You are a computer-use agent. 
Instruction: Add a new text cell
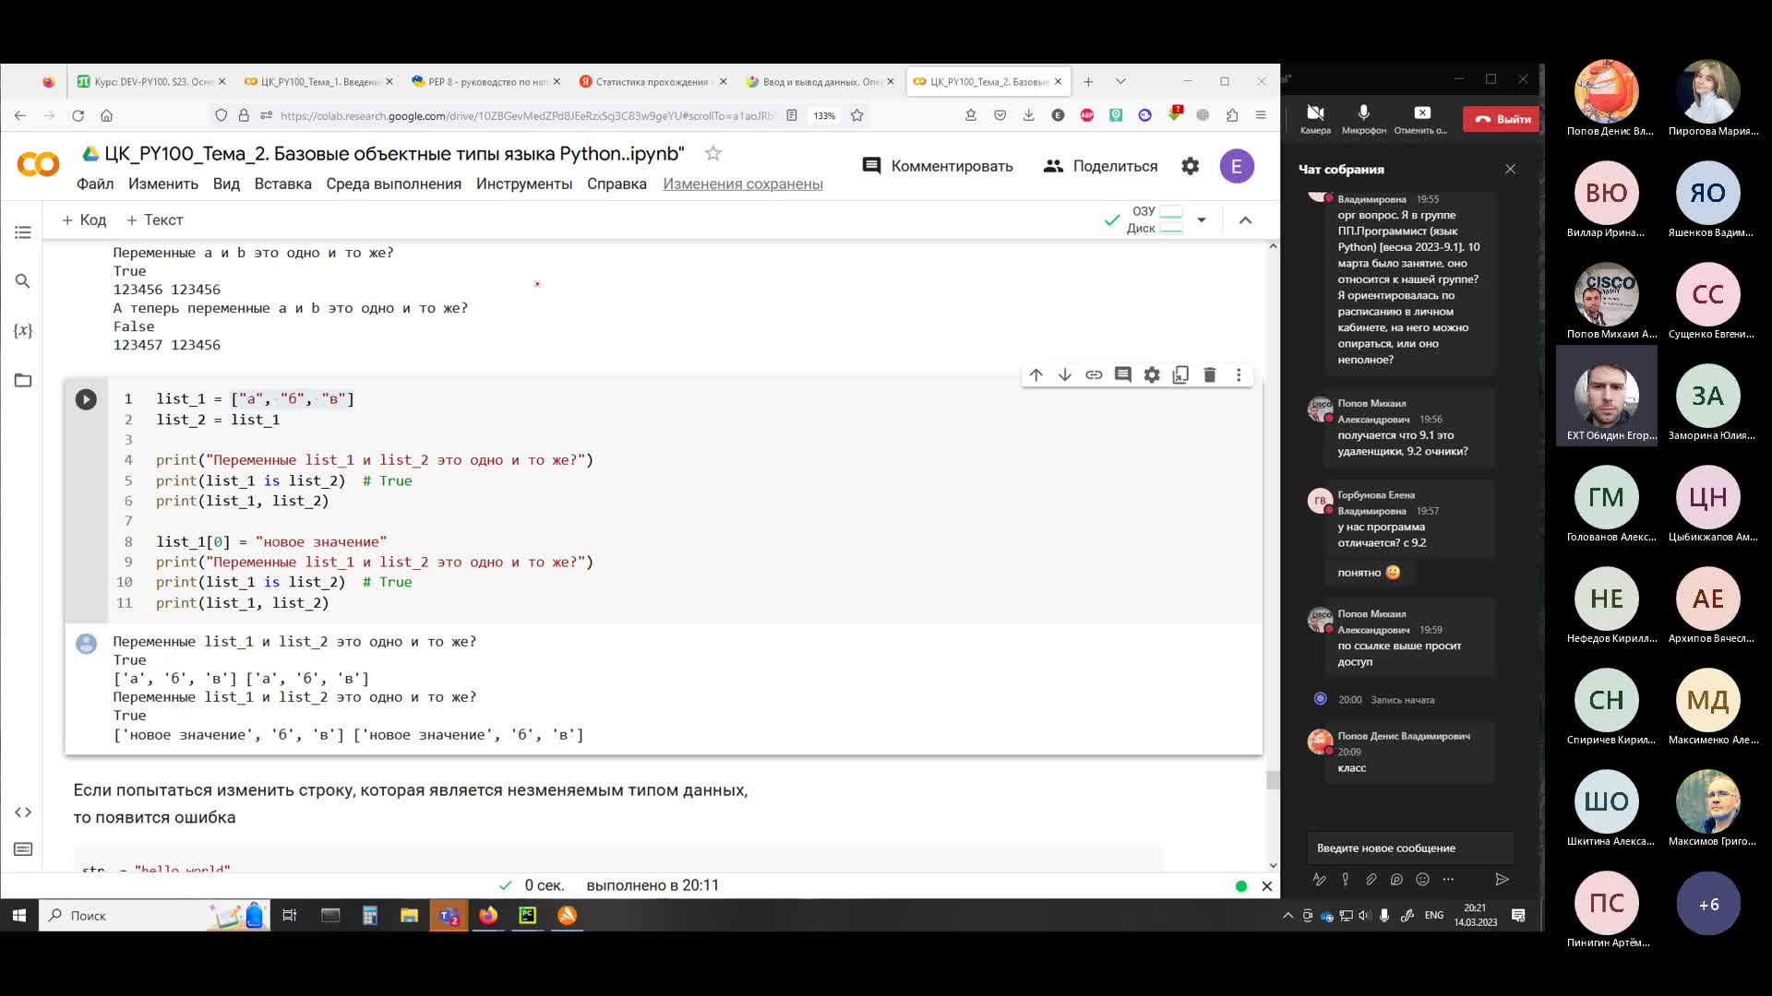154,219
